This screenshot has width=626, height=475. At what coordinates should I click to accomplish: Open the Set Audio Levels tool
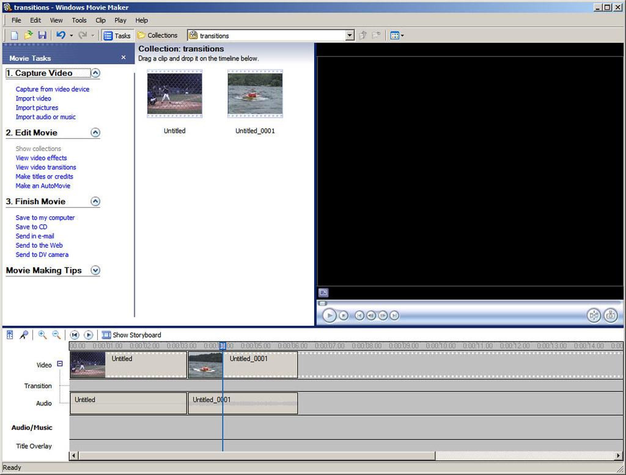pos(9,335)
